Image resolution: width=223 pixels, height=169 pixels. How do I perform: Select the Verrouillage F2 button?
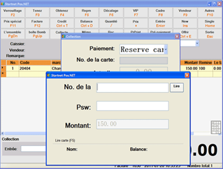point(13,12)
